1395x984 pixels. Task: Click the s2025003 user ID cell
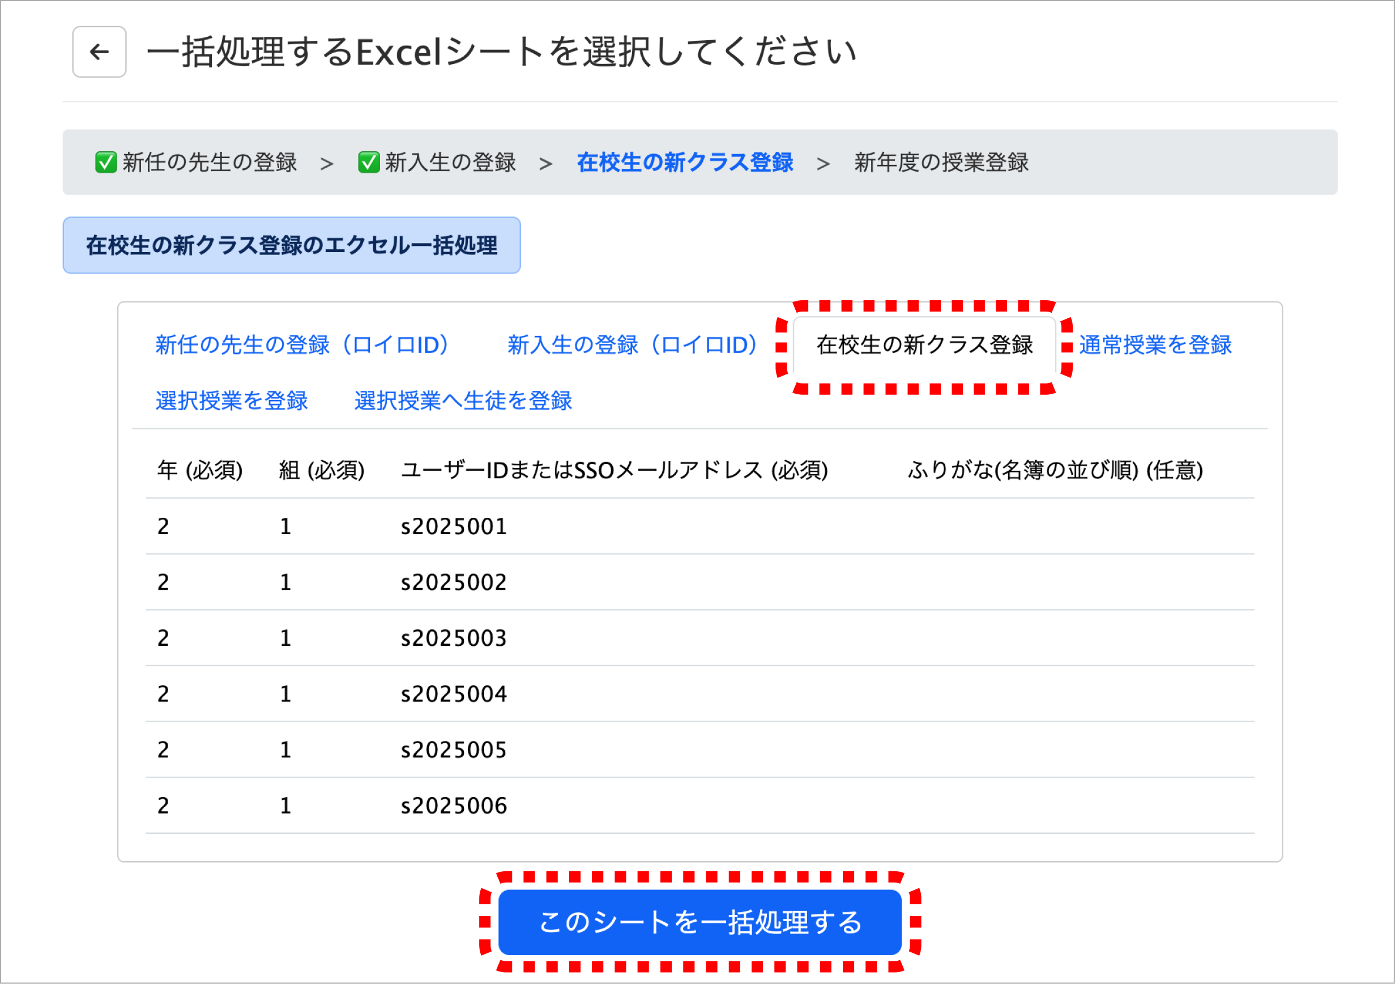tap(453, 638)
